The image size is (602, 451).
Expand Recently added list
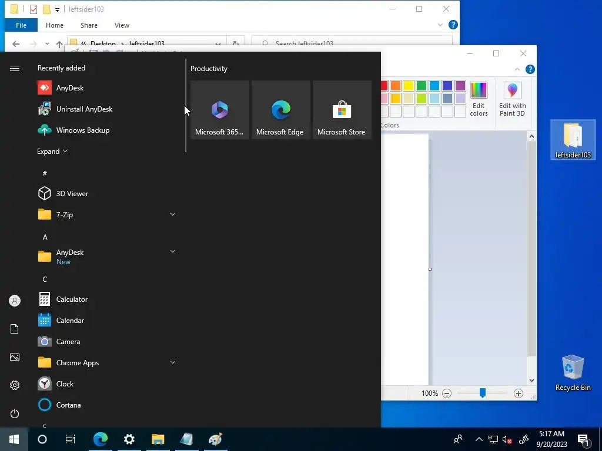[52, 152]
